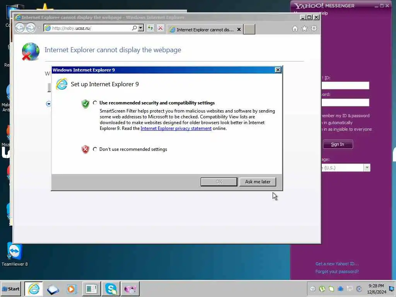Click the green shield recommended-settings icon
396x297 pixels.
[x=85, y=104]
